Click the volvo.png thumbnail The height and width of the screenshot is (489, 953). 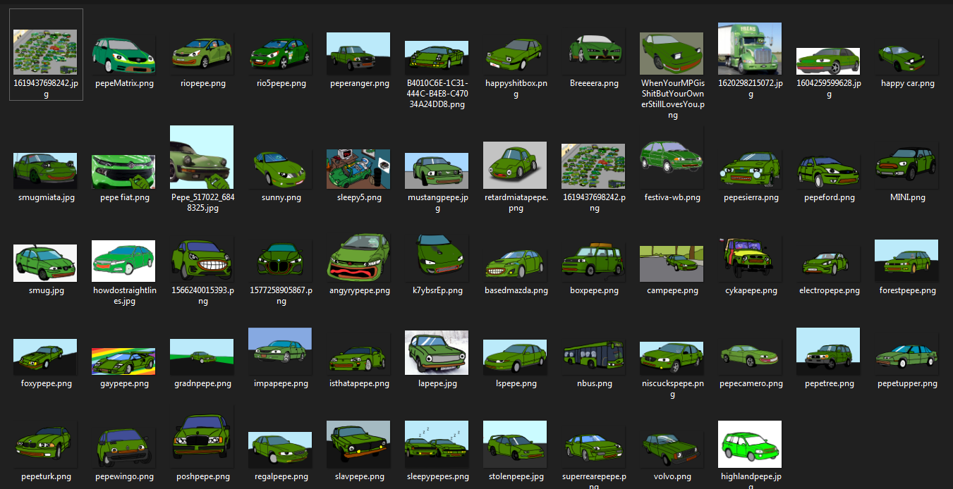672,450
